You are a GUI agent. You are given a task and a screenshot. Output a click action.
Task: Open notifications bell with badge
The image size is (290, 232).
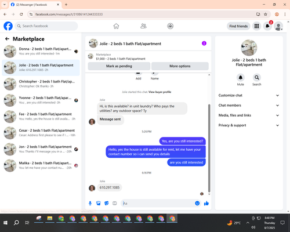[x=267, y=26]
